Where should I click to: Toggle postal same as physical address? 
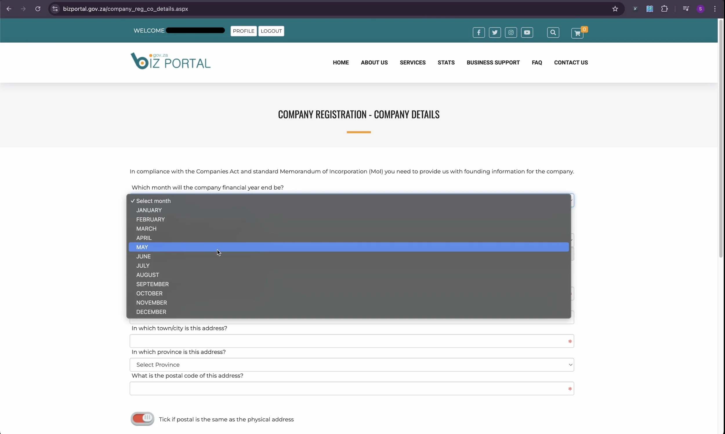click(x=142, y=419)
